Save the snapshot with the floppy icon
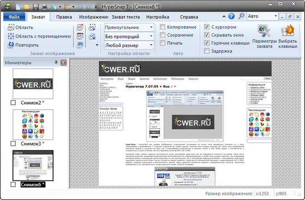Viewport: 305px width, 200px height. [x=35, y=7]
